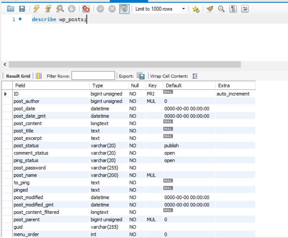Select post_content_filtered field cell
This screenshot has width=288, height=238.
coord(51,212)
